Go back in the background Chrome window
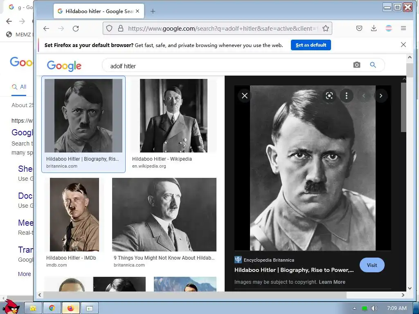The height and width of the screenshot is (314, 419). 9,21
